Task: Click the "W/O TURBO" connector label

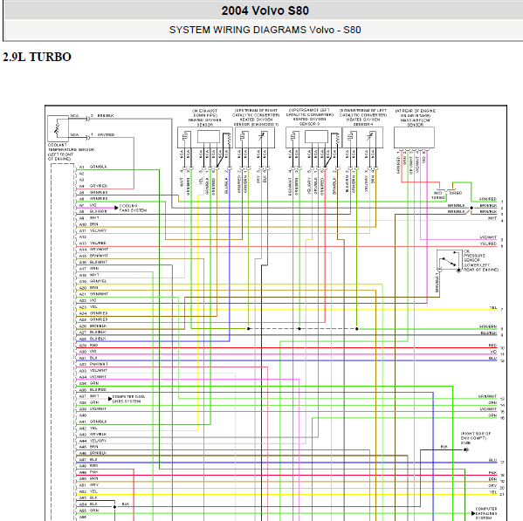Action: coord(438,195)
